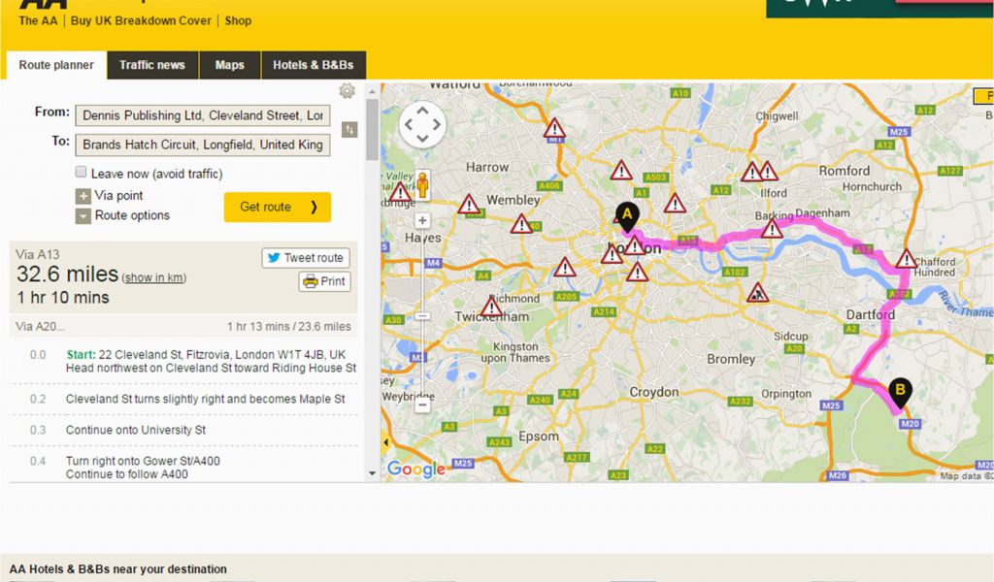Click the Tweet route button
The image size is (994, 582).
tap(306, 258)
